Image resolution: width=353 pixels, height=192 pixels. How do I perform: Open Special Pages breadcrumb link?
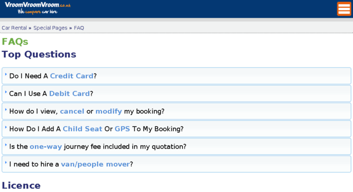(50, 28)
